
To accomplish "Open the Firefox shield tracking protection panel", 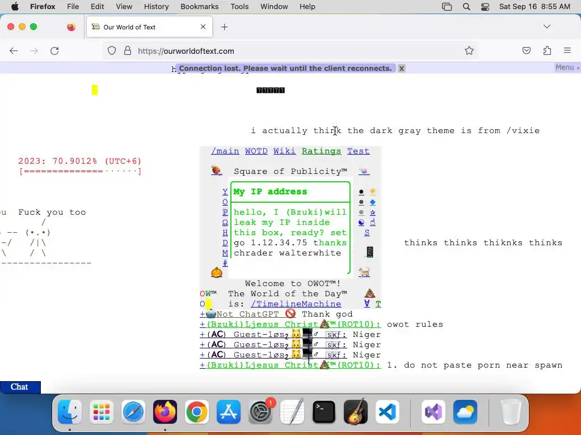I will click(112, 50).
